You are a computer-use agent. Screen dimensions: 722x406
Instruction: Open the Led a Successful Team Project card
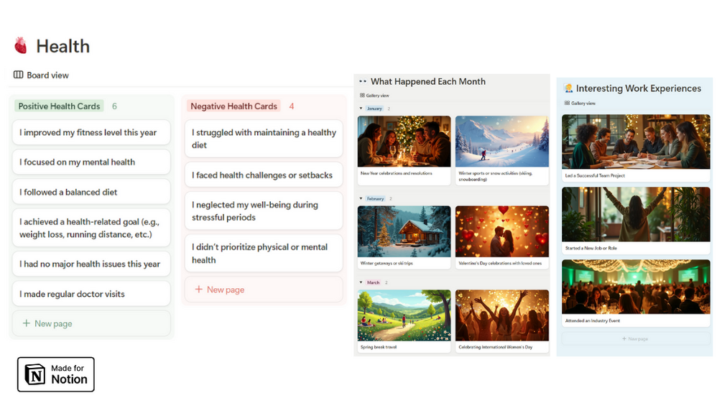(x=636, y=148)
